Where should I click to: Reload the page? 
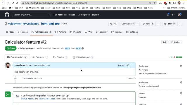pos(13,3)
